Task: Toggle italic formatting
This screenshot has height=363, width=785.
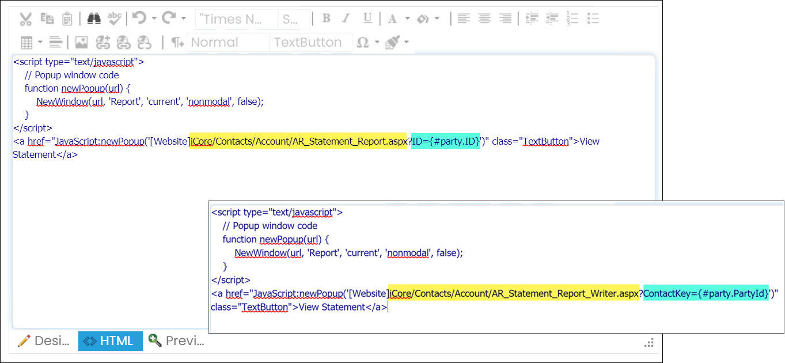Action: click(346, 18)
